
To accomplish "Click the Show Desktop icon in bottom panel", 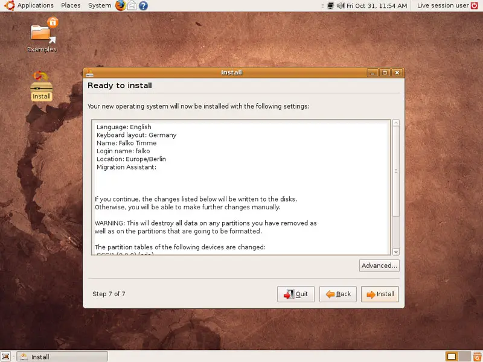I will (6, 357).
